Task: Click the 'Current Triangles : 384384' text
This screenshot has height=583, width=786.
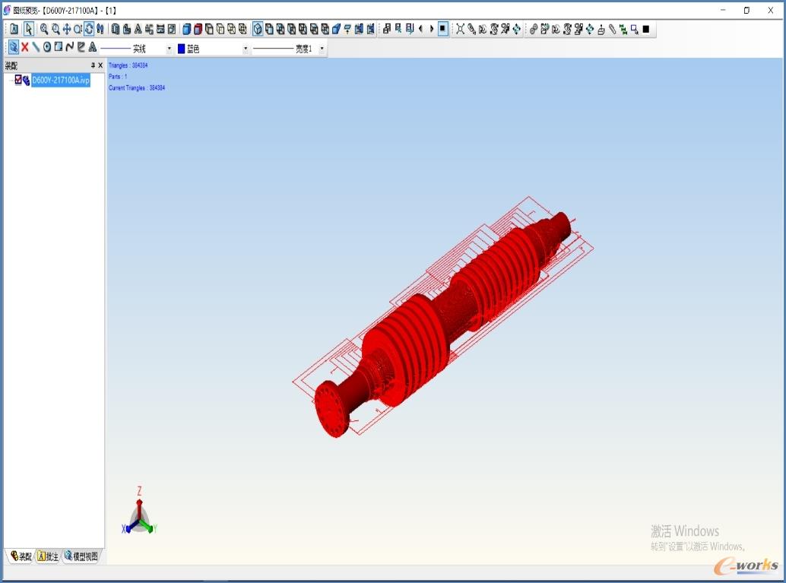Action: [136, 87]
